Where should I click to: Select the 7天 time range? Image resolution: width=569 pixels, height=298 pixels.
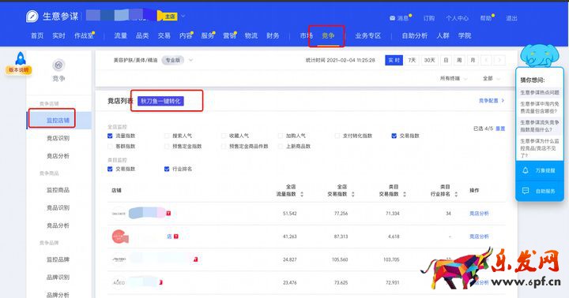point(412,60)
